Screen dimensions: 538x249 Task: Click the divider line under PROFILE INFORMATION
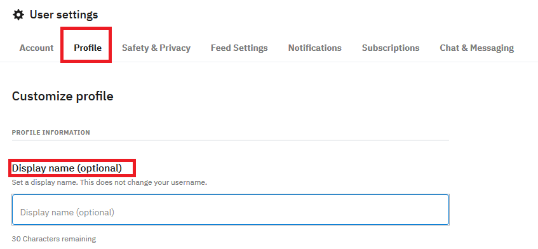[x=231, y=140]
